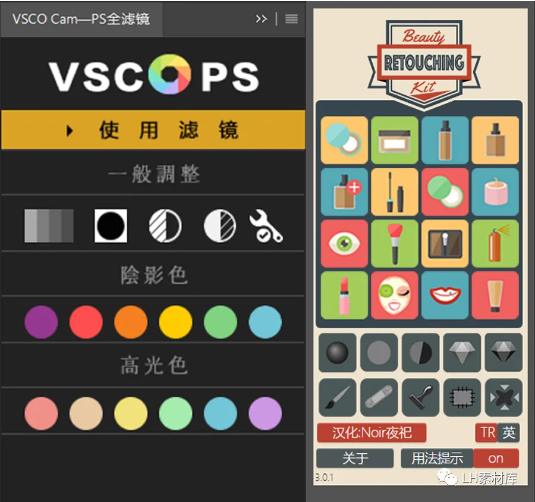Pick the blue shadow color swatch

pyautogui.click(x=266, y=322)
